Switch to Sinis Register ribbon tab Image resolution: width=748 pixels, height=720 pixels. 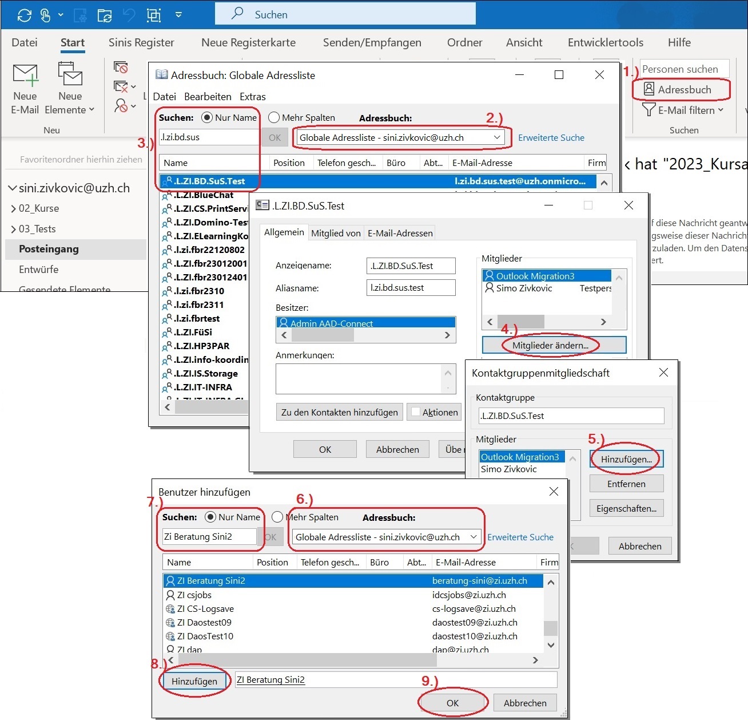pyautogui.click(x=141, y=42)
